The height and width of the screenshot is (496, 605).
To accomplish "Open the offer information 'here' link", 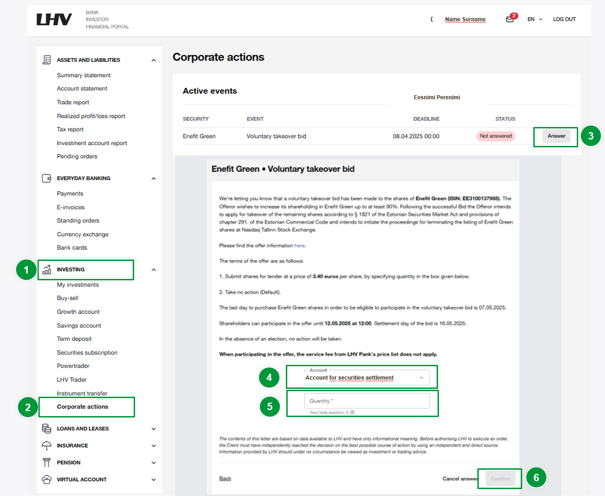I will coord(300,246).
